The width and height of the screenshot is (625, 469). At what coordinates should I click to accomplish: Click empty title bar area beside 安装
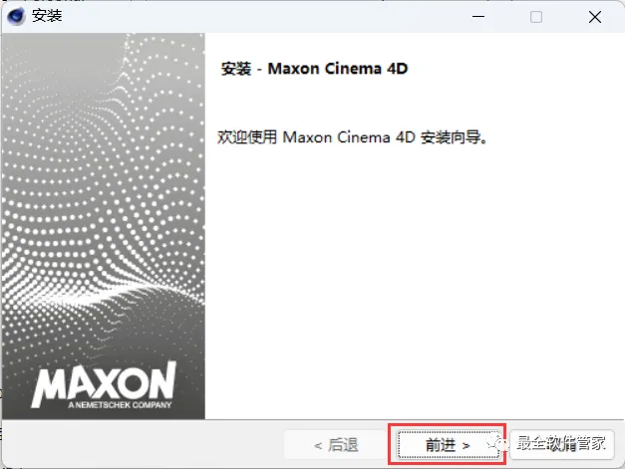(x=259, y=17)
